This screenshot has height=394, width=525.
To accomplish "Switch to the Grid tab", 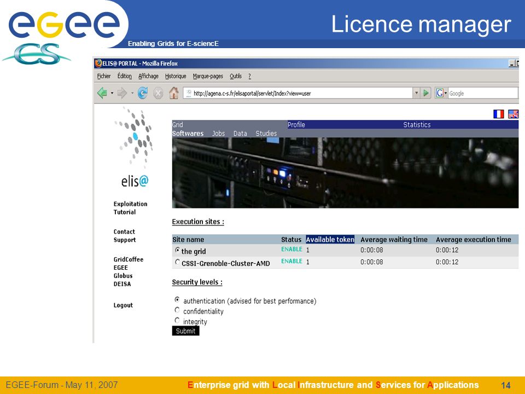I will pyautogui.click(x=177, y=125).
